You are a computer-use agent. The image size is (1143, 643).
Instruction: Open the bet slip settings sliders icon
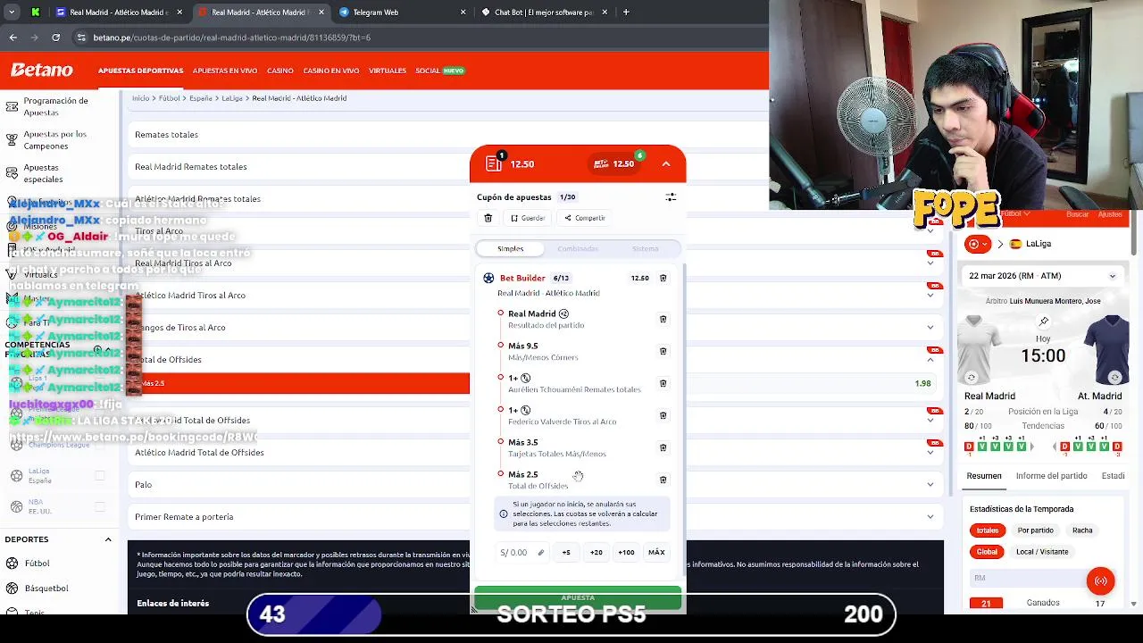pos(671,197)
